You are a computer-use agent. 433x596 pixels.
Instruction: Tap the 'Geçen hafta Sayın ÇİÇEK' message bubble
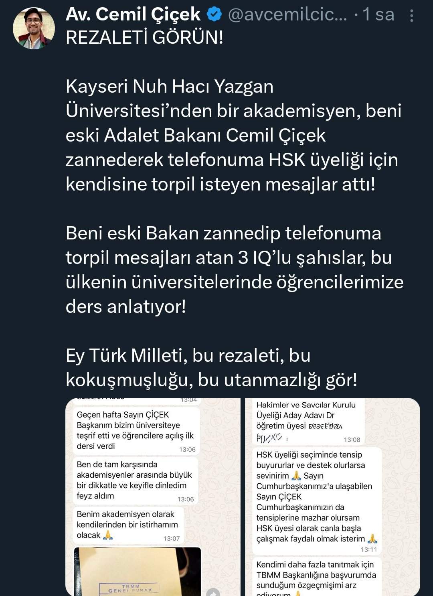click(x=136, y=430)
